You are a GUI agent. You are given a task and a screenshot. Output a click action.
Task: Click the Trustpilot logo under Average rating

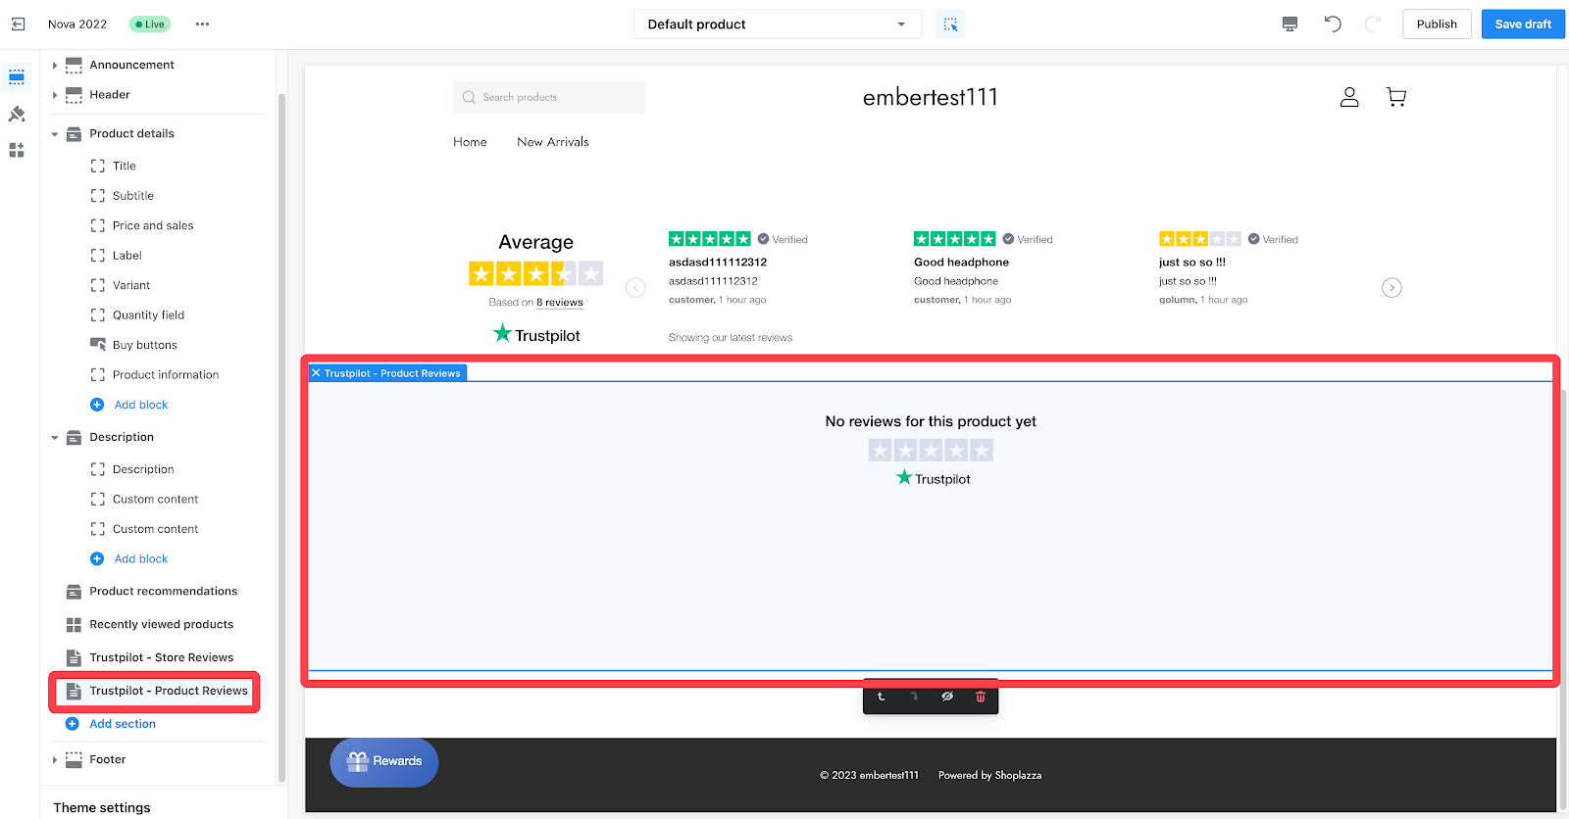tap(536, 335)
